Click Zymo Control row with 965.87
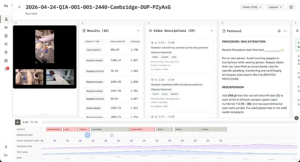 (112, 50)
